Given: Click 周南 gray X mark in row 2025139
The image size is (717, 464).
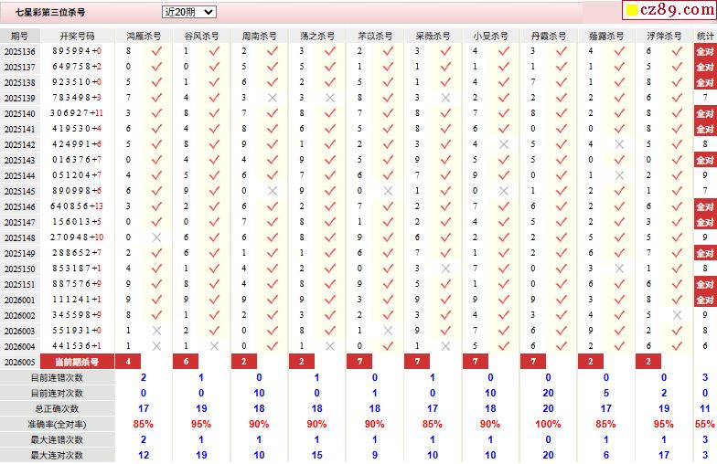Looking at the screenshot, I should (273, 98).
